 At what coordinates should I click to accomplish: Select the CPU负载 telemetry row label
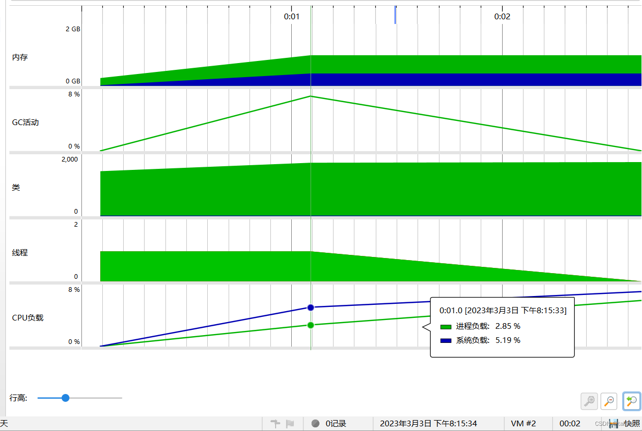coord(28,317)
